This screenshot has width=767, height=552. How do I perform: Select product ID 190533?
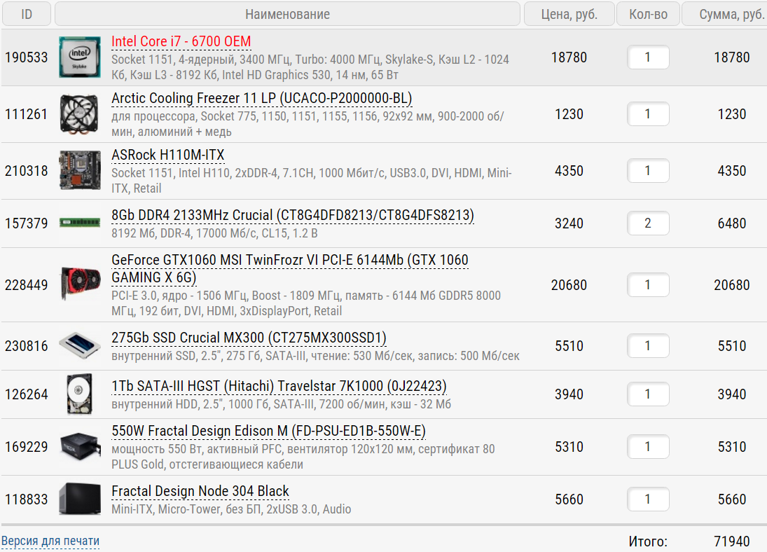point(27,57)
